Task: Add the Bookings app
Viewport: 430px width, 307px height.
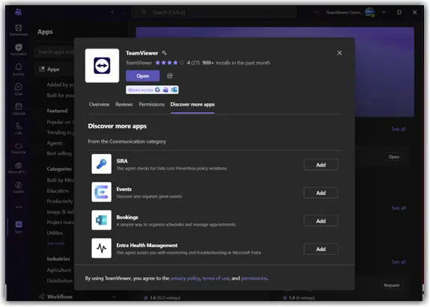Action: [321, 221]
